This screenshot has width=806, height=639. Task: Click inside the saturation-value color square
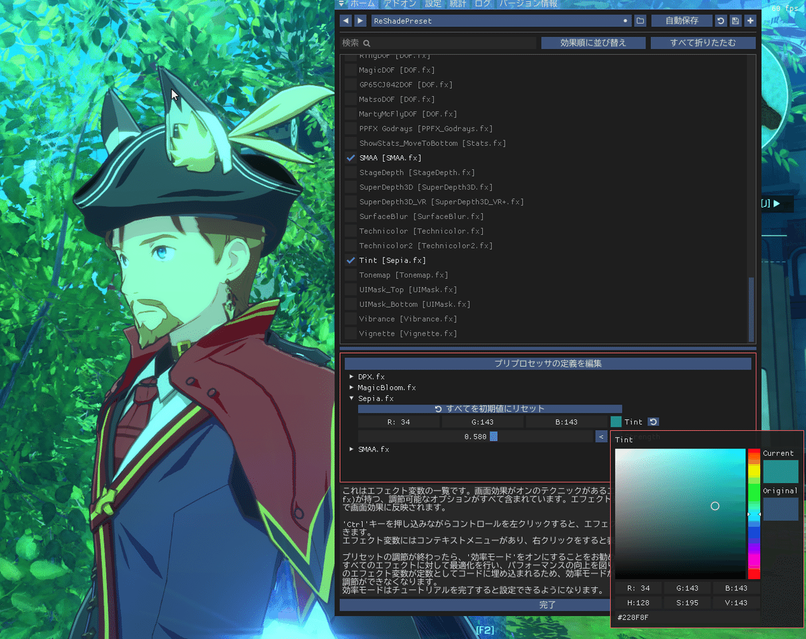click(x=680, y=514)
